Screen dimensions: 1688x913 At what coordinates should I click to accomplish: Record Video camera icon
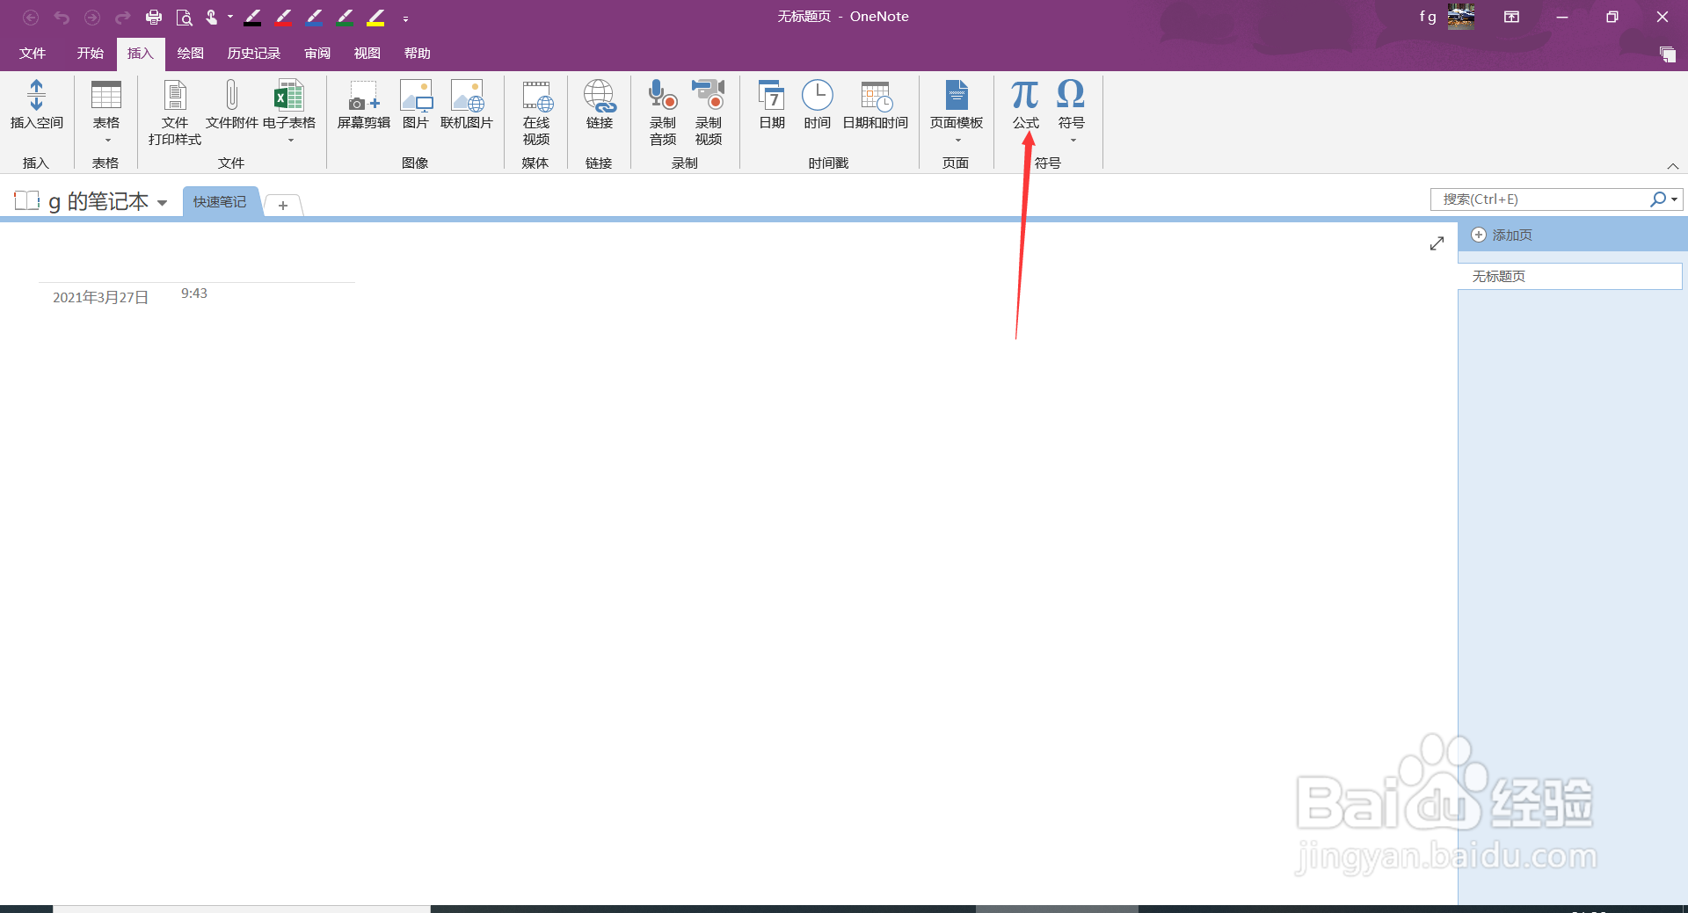[708, 95]
